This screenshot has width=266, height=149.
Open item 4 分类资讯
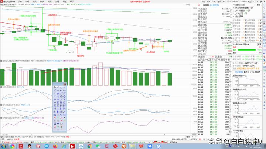pos(238,17)
